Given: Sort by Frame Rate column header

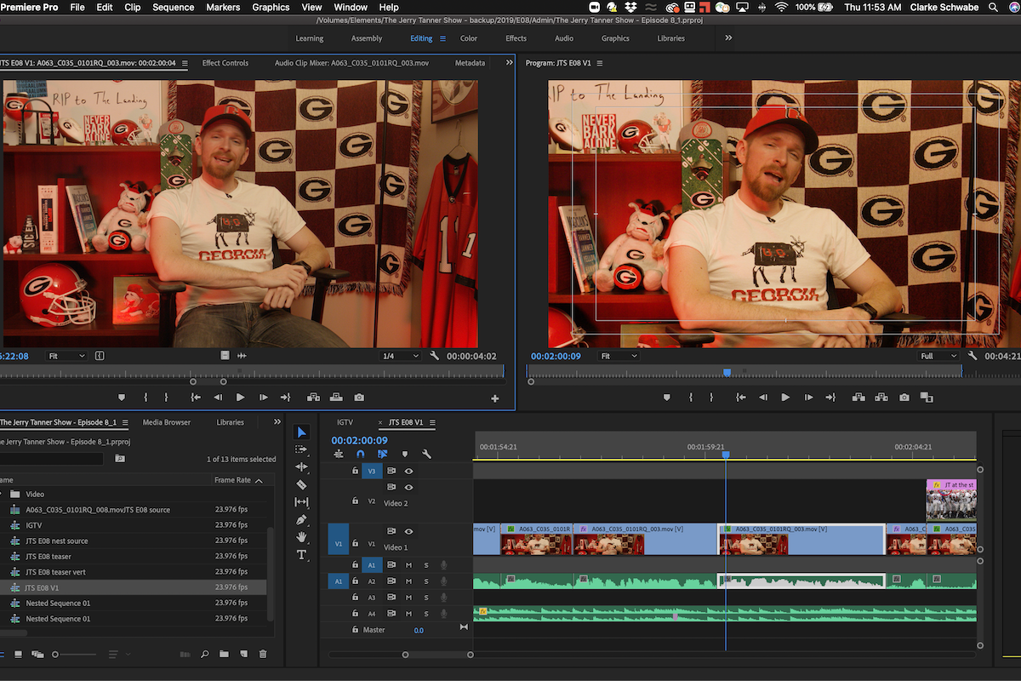Looking at the screenshot, I should click(x=232, y=480).
